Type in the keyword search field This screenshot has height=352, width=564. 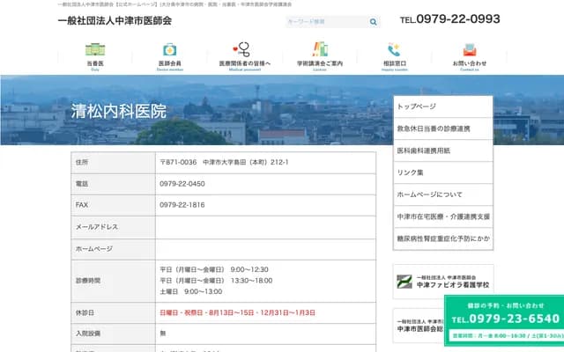coord(326,20)
